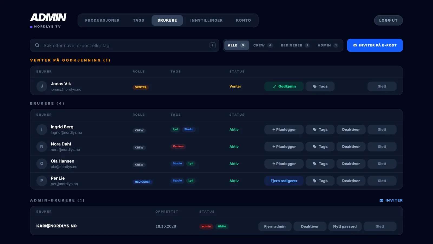Click Jonas Vik's avatar circle J

pos(42,86)
